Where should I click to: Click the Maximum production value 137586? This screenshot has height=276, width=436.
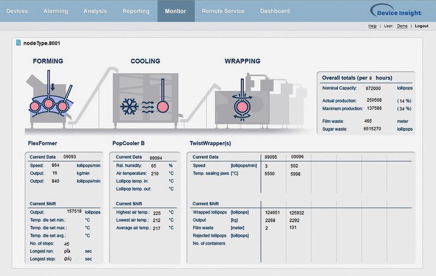click(374, 108)
